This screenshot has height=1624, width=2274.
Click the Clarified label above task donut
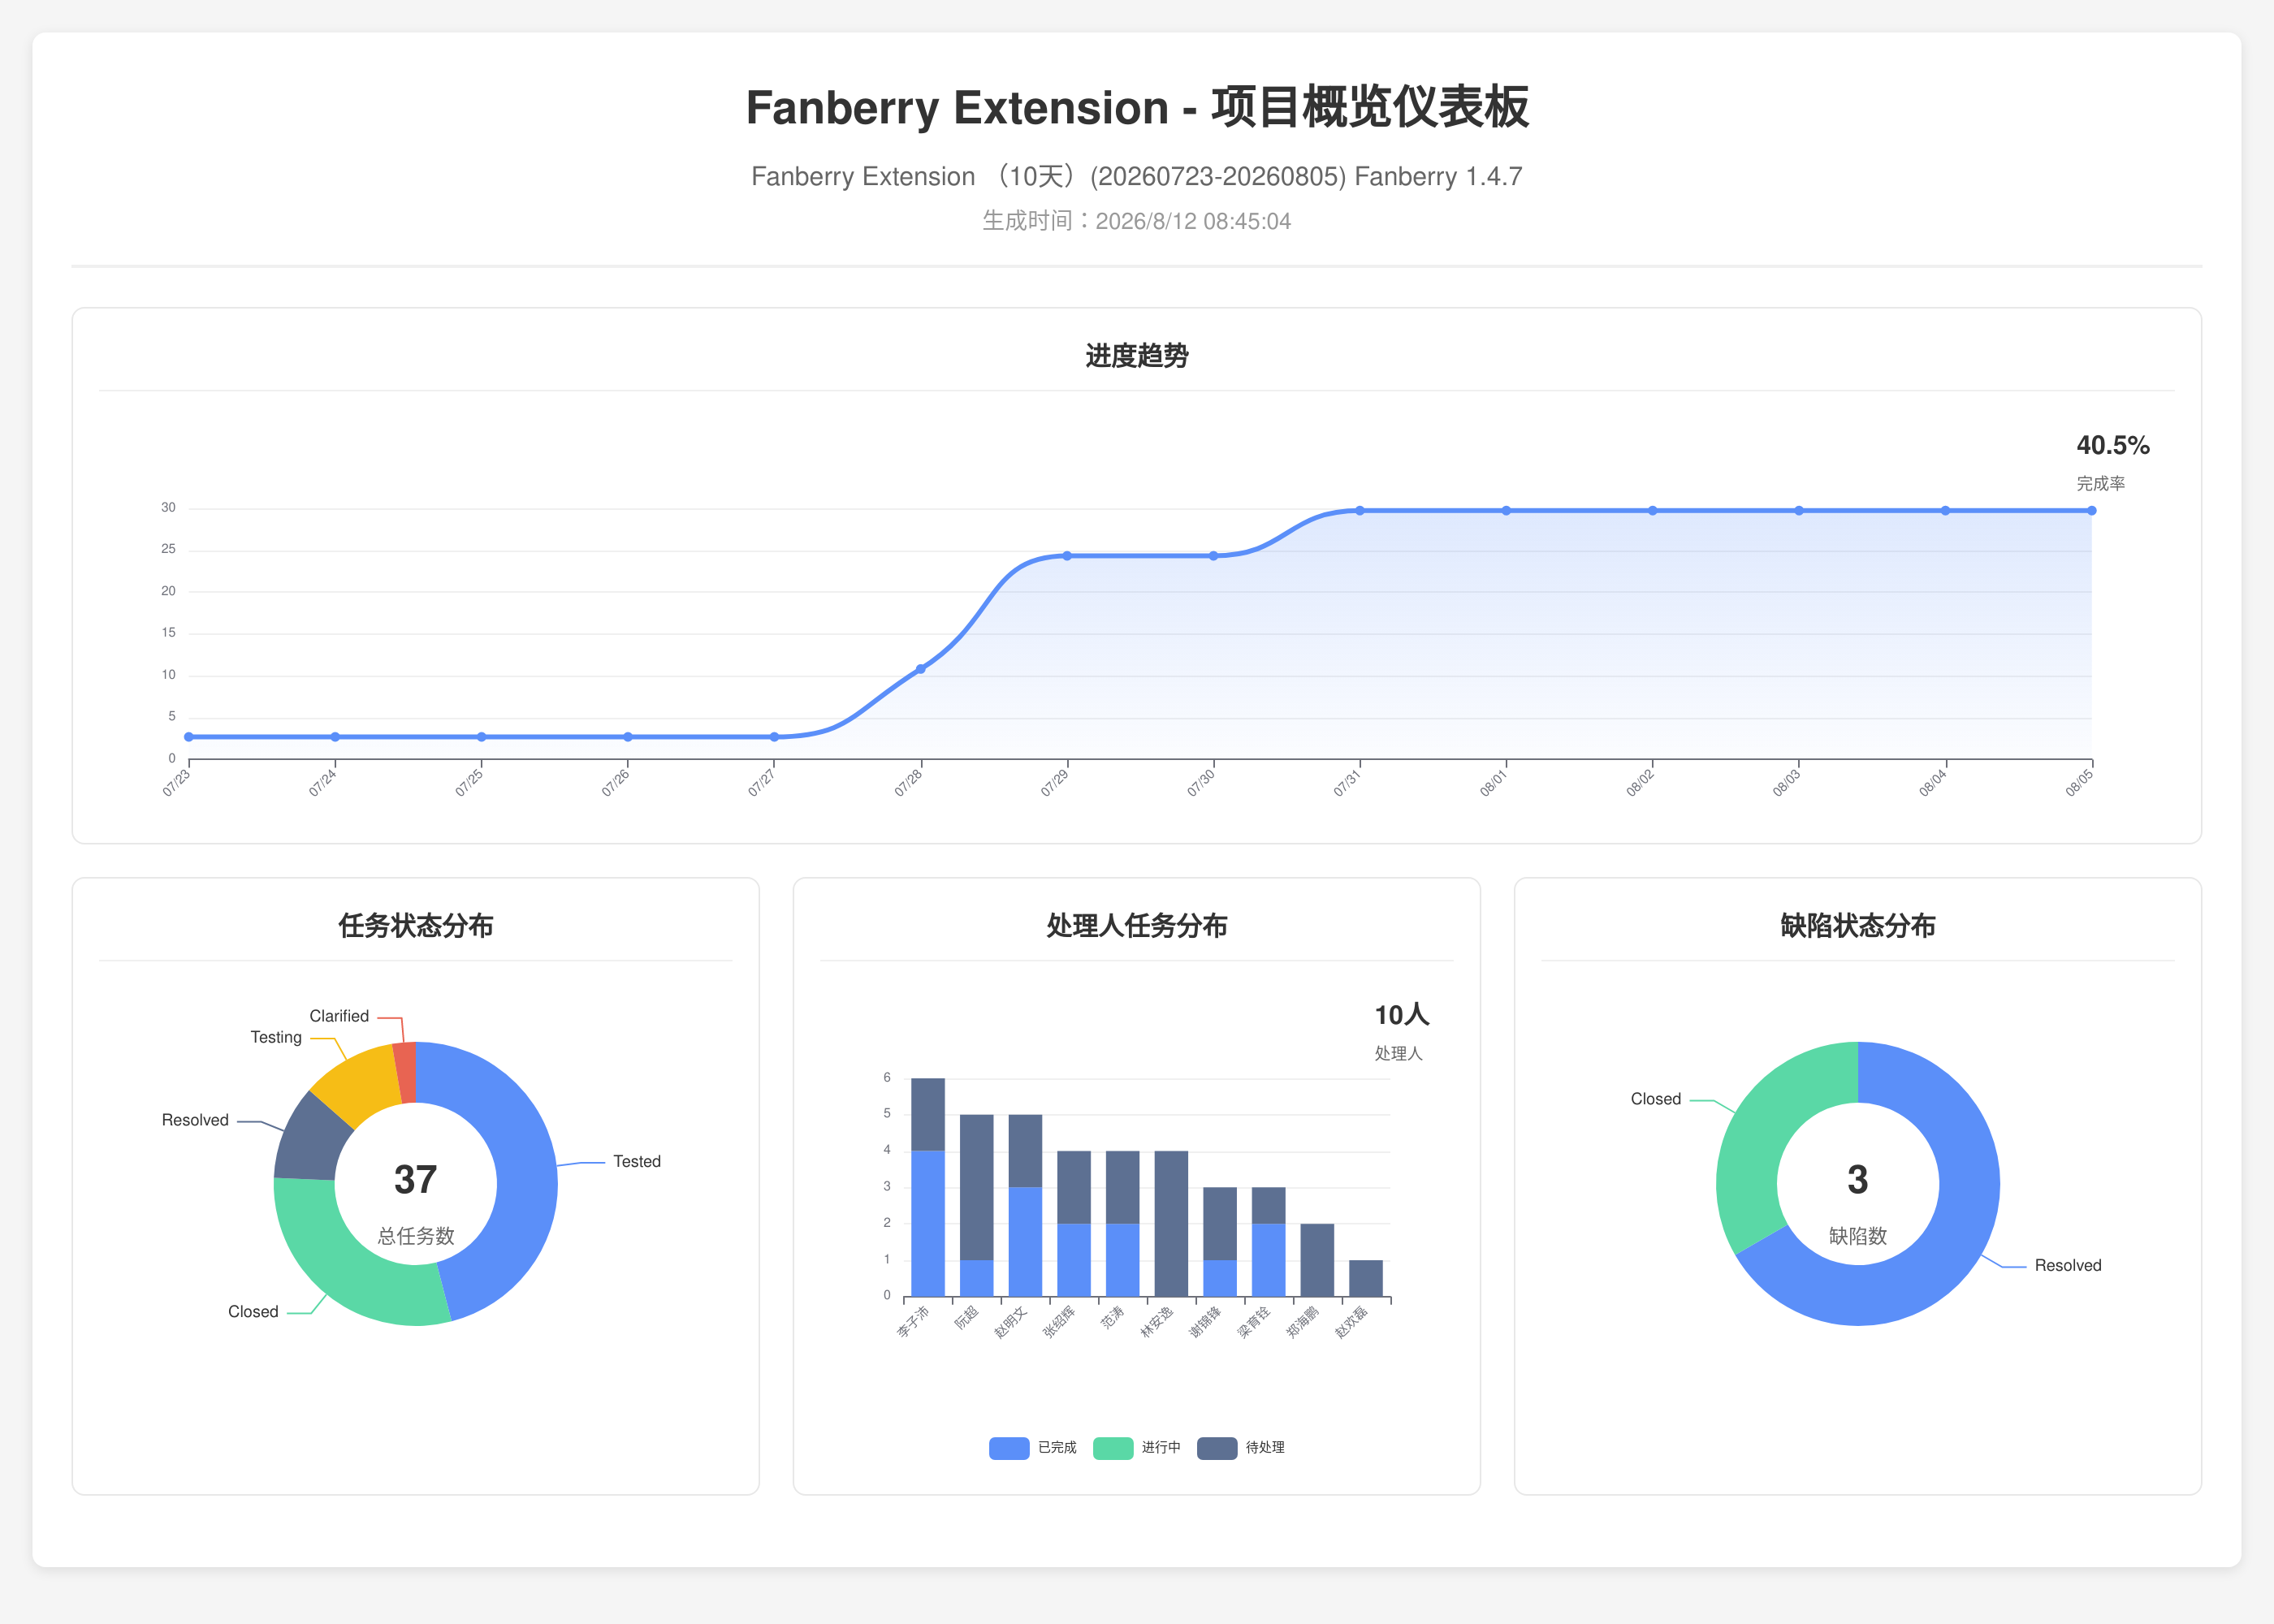click(339, 1016)
